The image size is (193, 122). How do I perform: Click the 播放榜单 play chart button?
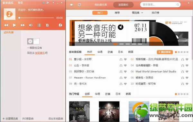tap(165, 52)
